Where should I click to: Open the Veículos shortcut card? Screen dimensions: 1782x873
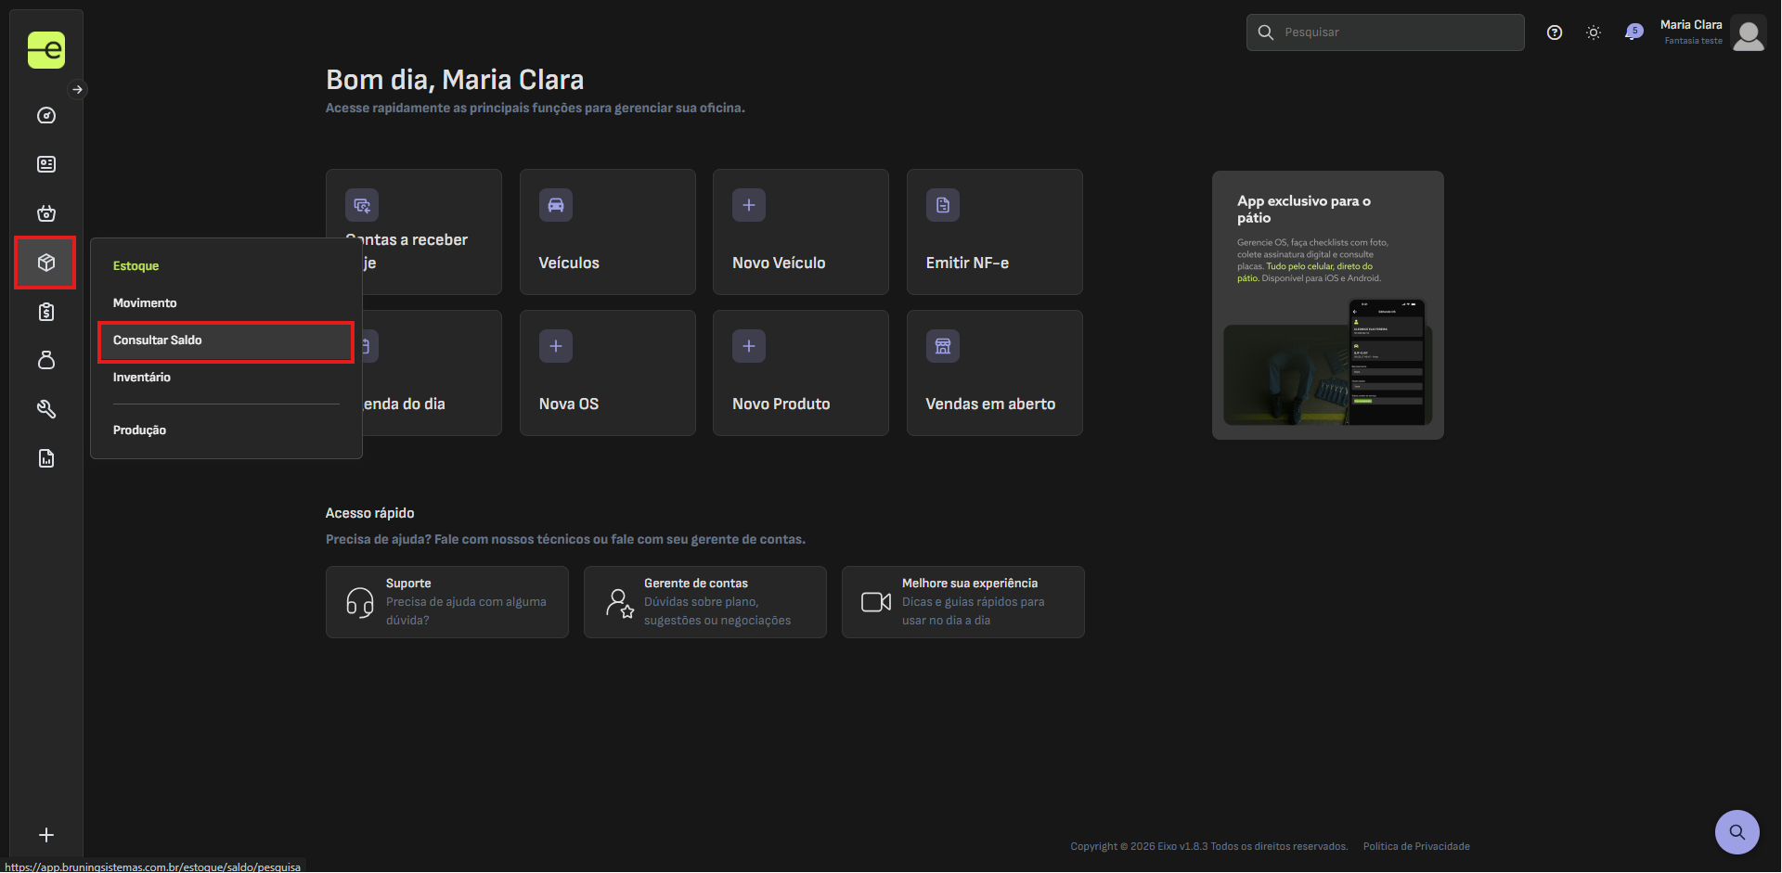pyautogui.click(x=608, y=232)
